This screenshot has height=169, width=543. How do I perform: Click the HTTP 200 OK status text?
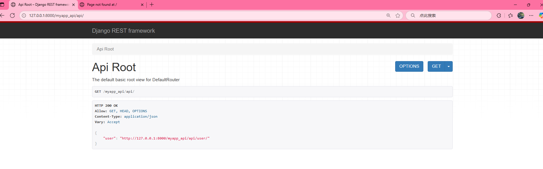[106, 106]
